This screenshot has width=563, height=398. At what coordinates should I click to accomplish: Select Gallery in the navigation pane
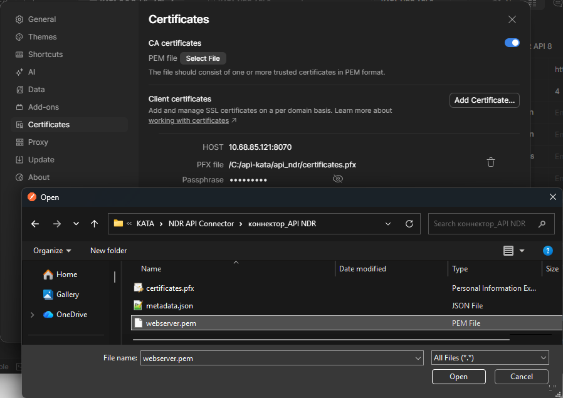point(61,295)
